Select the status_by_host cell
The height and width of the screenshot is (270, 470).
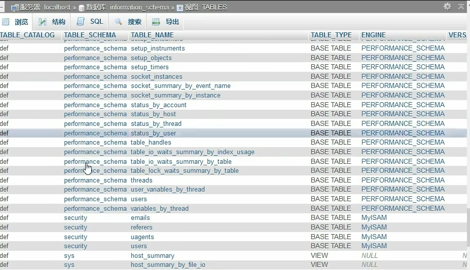coord(153,114)
